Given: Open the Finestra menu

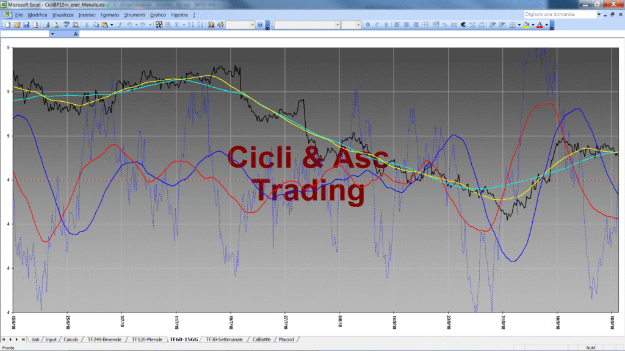Looking at the screenshot, I should [179, 15].
